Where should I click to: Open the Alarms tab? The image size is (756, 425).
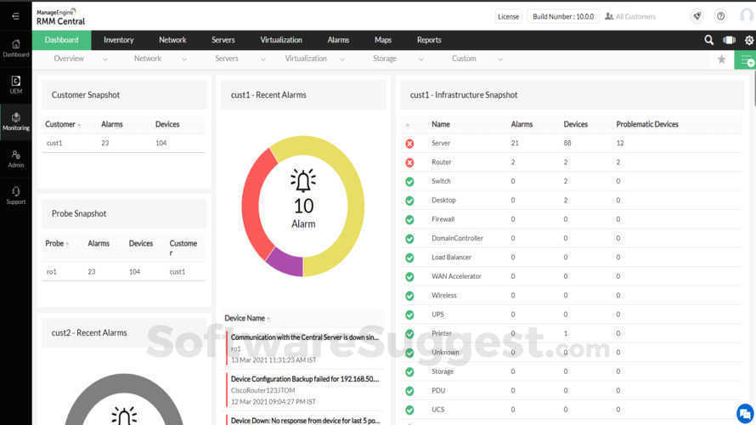click(x=338, y=40)
